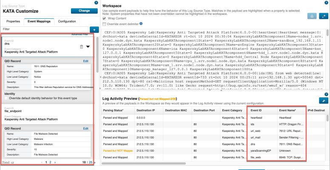Open Log Activity Preview help icon
The width and height of the screenshot is (330, 170).
pyautogui.click(x=327, y=94)
